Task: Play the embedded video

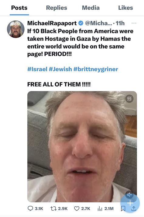Action: [x=82, y=147]
